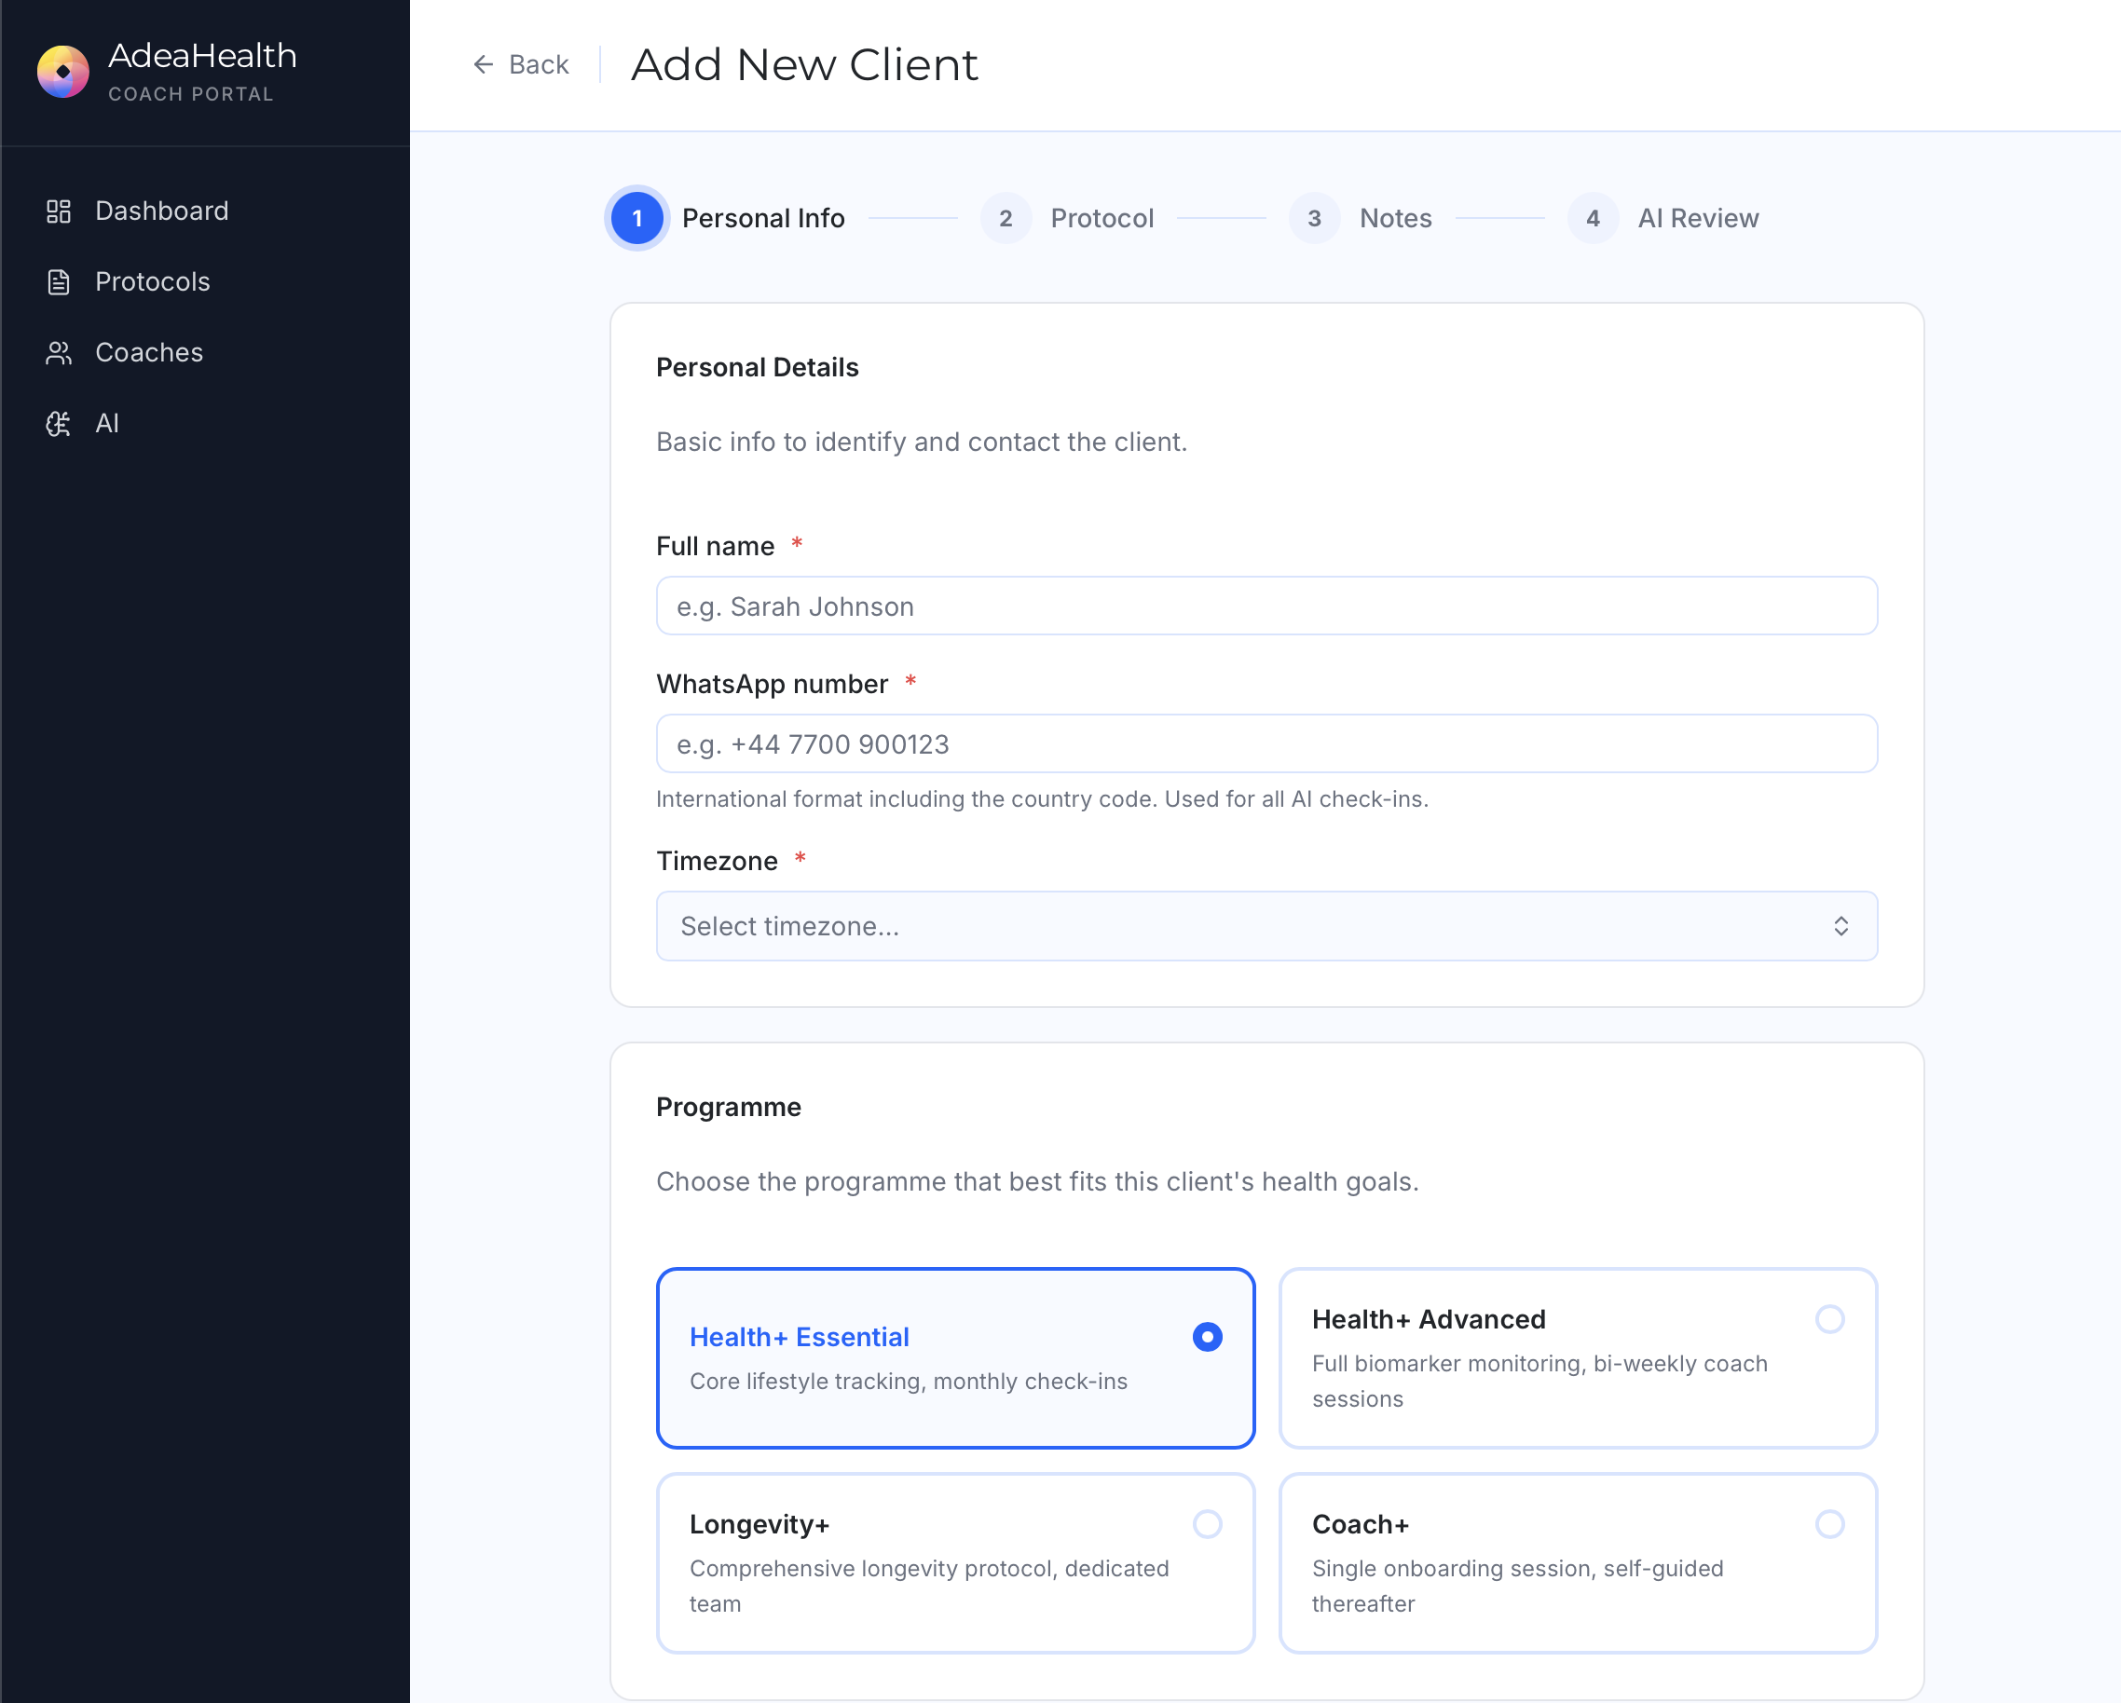Click the Coaches people icon
This screenshot has height=1703, width=2121.
[59, 353]
